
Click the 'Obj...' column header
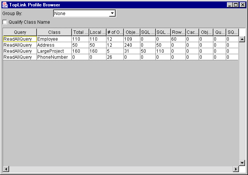(x=206, y=32)
